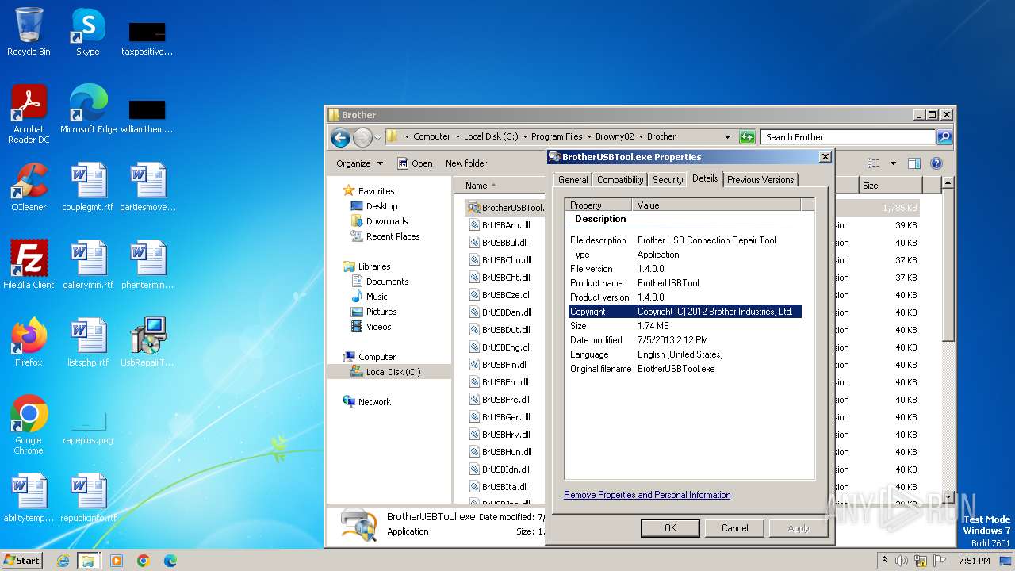Open the Organize dropdown menu
This screenshot has width=1015, height=571.
pos(359,163)
